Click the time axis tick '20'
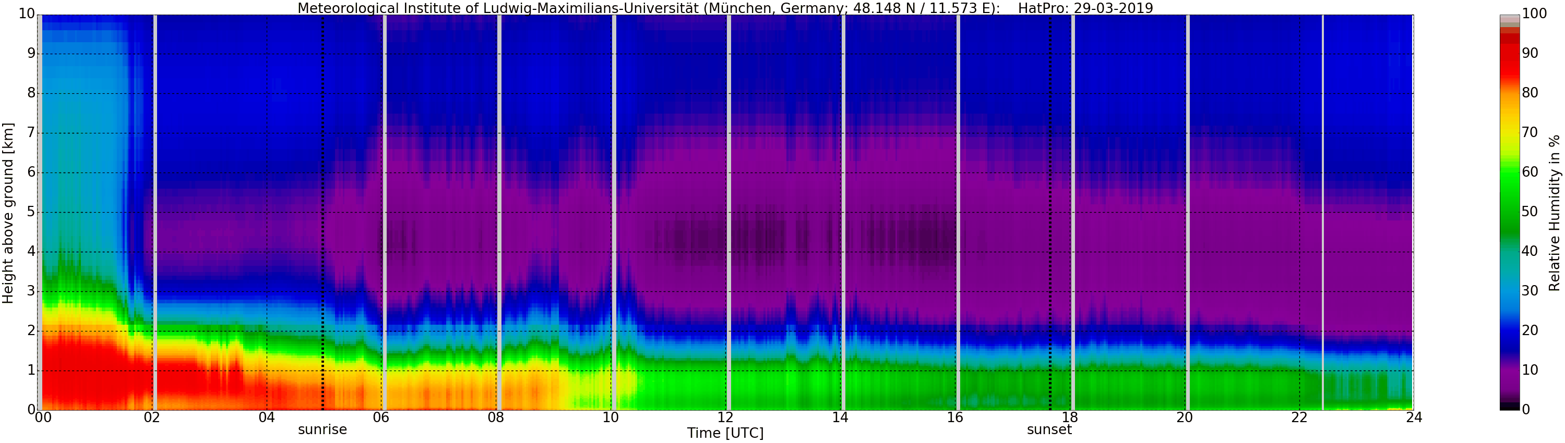 [1185, 417]
